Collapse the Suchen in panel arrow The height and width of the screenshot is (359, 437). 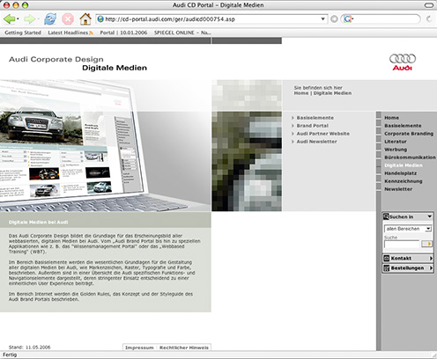[429, 216]
